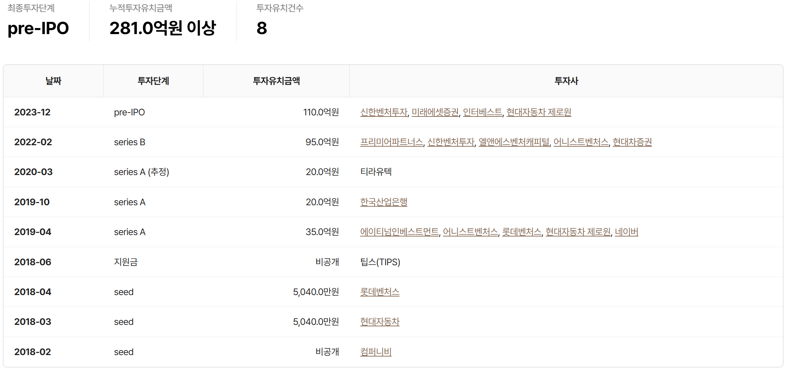Click 롯데벤처스 in the 2018-04 seed row
This screenshot has height=370, width=785.
point(380,292)
